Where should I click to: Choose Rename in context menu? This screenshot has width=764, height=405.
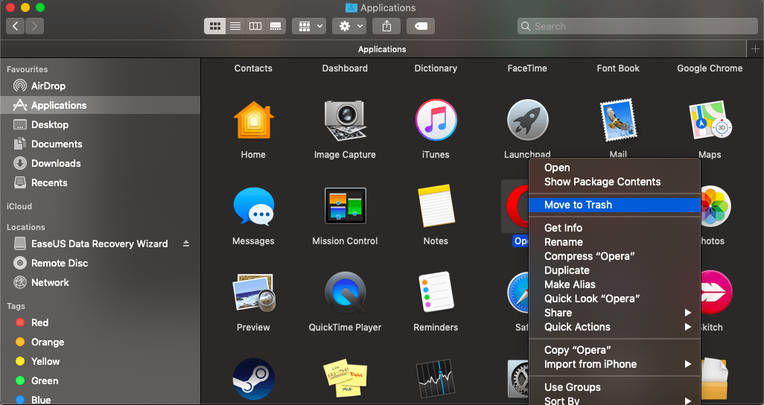[x=614, y=242]
